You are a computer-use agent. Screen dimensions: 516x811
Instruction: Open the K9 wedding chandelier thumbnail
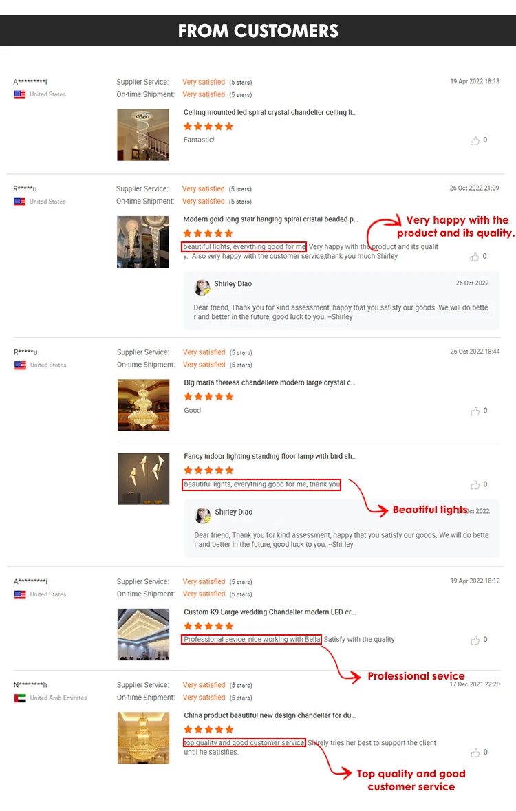pyautogui.click(x=143, y=634)
